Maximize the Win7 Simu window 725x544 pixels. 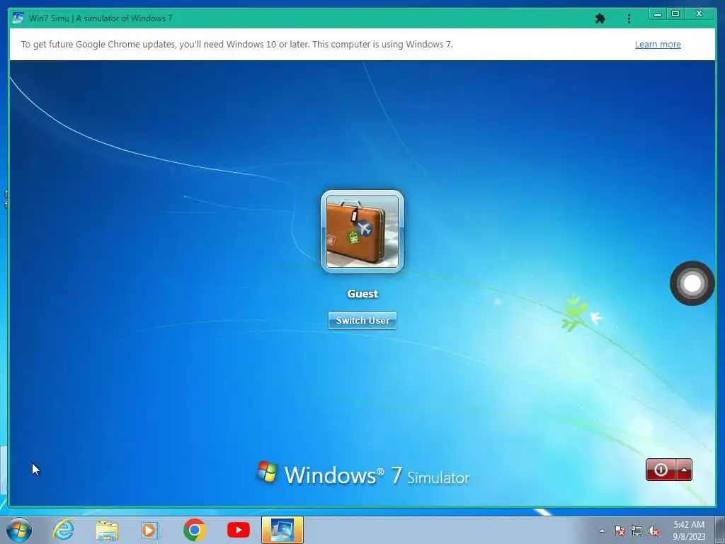[675, 14]
